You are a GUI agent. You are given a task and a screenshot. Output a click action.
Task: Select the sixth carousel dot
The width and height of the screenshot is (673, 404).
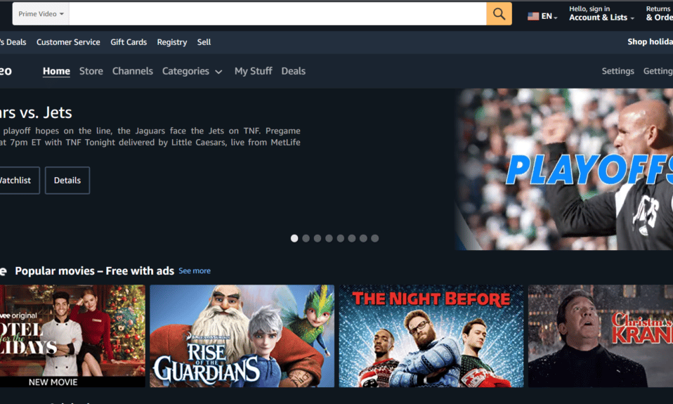(x=351, y=238)
